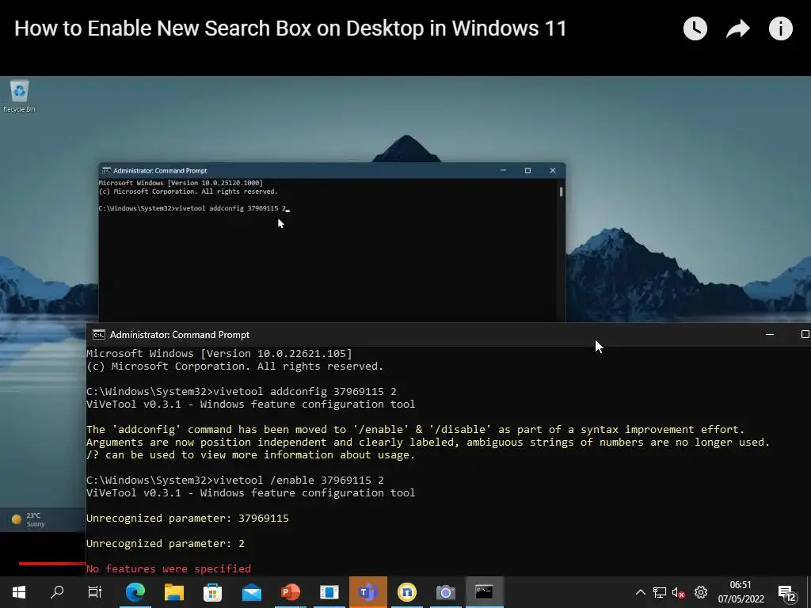The width and height of the screenshot is (811, 608).
Task: Minimize the front Command Prompt window
Action: 770,335
